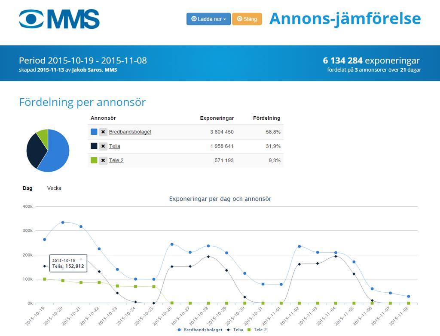The width and height of the screenshot is (440, 336).
Task: Click Tele 2 data point on 2015-10-25
Action: coord(154,287)
